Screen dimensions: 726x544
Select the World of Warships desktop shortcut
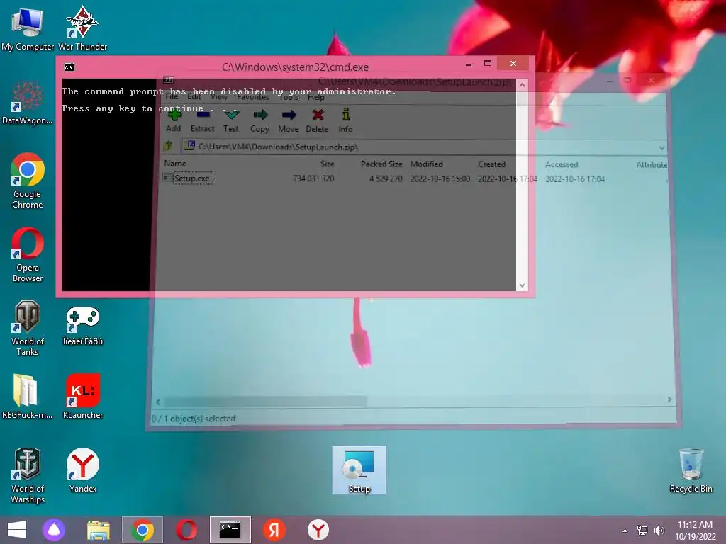pyautogui.click(x=28, y=476)
